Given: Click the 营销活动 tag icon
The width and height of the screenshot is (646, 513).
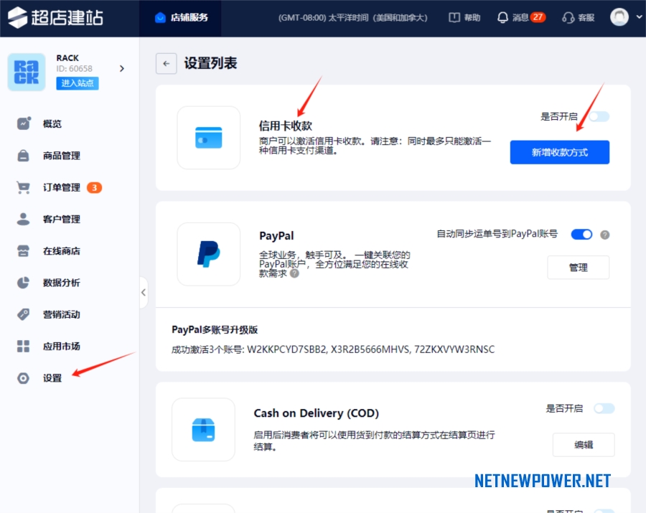Looking at the screenshot, I should click(x=24, y=314).
